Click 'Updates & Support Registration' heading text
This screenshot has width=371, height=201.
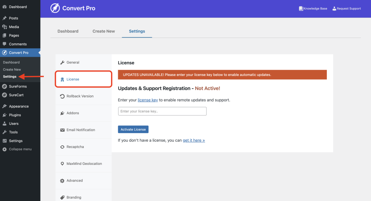tap(154, 88)
